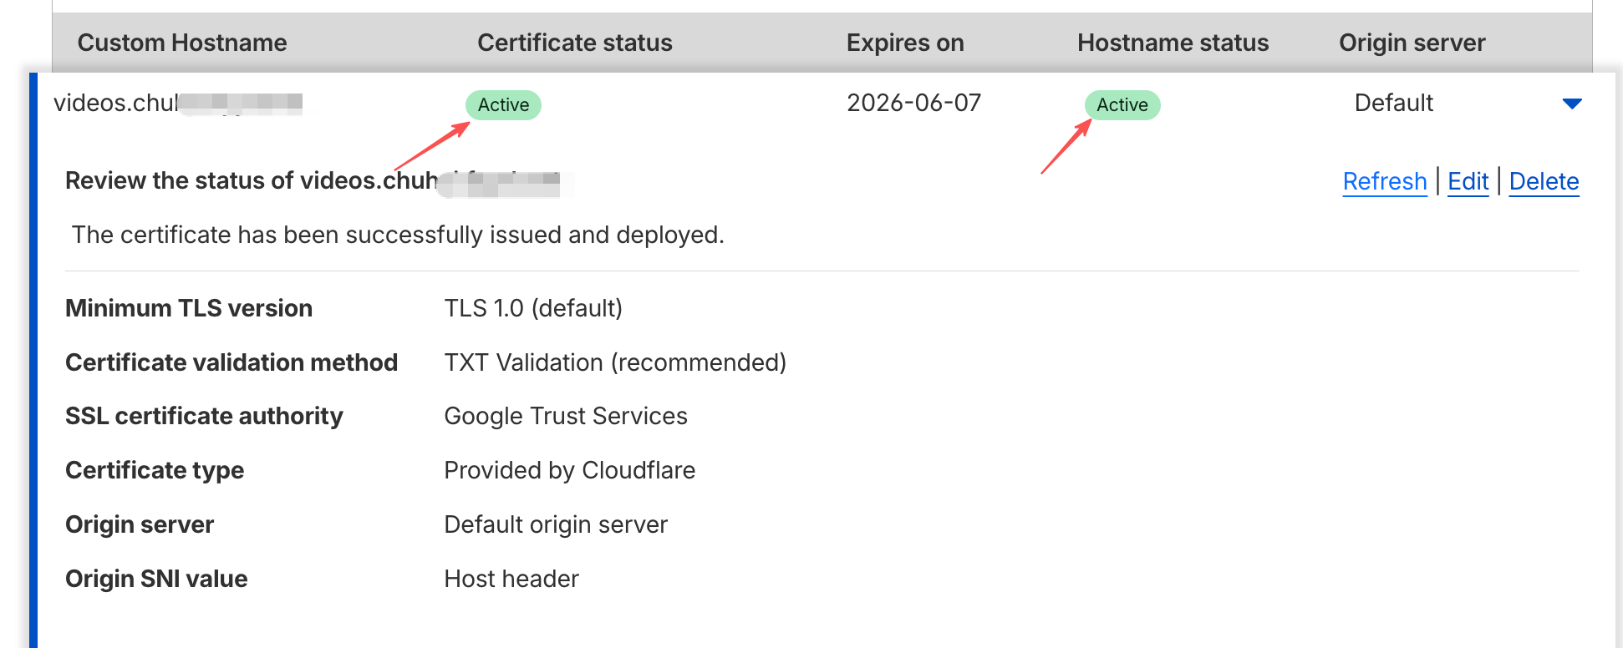1623x648 pixels.
Task: Click the Hostname status Active badge
Action: 1122,105
